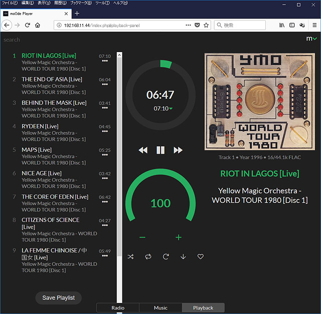The width and height of the screenshot is (321, 314).
Task: Switch to the Radio tab
Action: tap(118, 307)
